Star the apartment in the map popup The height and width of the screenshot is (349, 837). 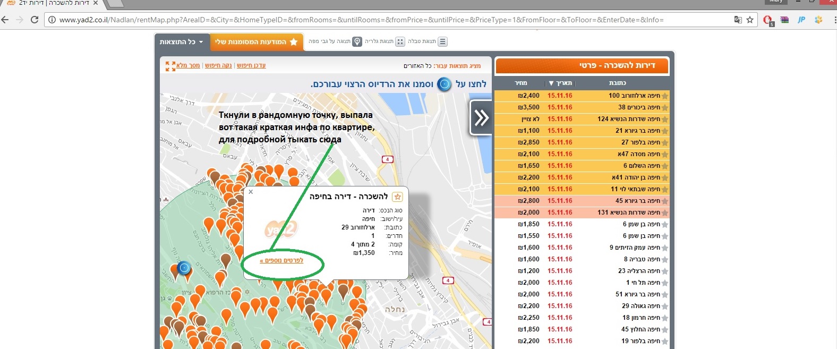coord(397,197)
